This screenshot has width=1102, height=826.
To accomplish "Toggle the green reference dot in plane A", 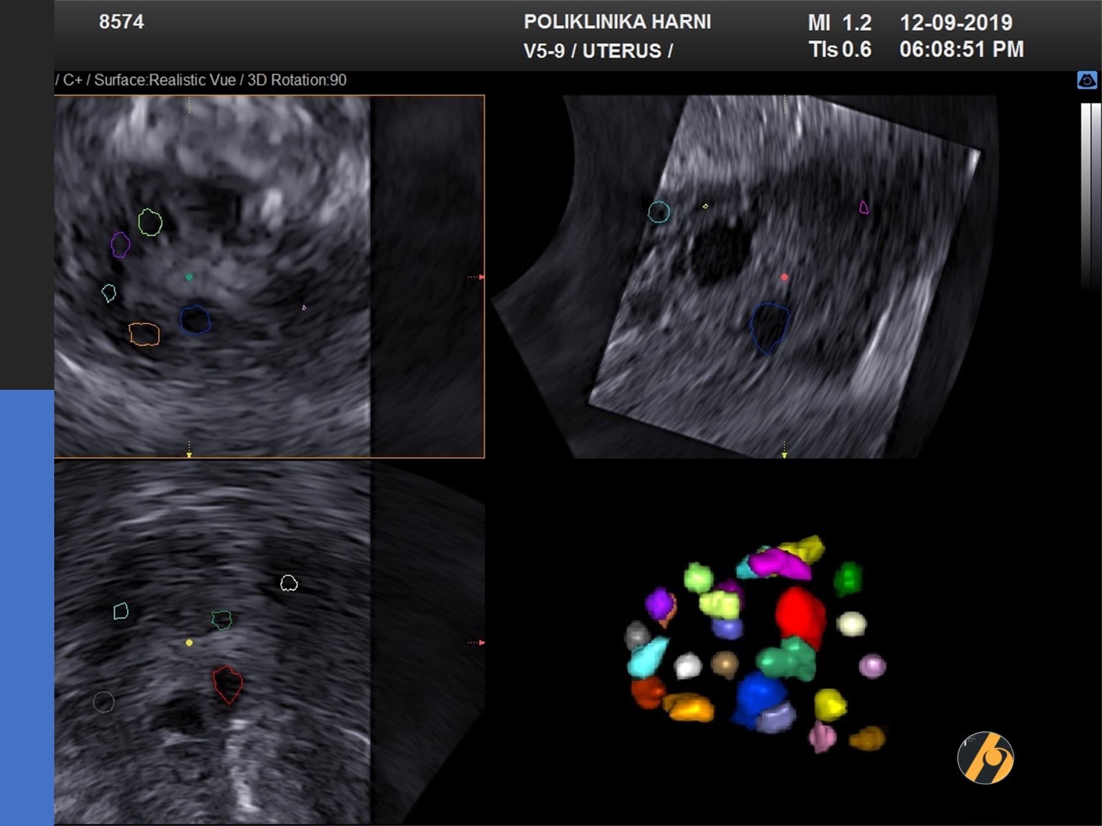I will point(189,276).
